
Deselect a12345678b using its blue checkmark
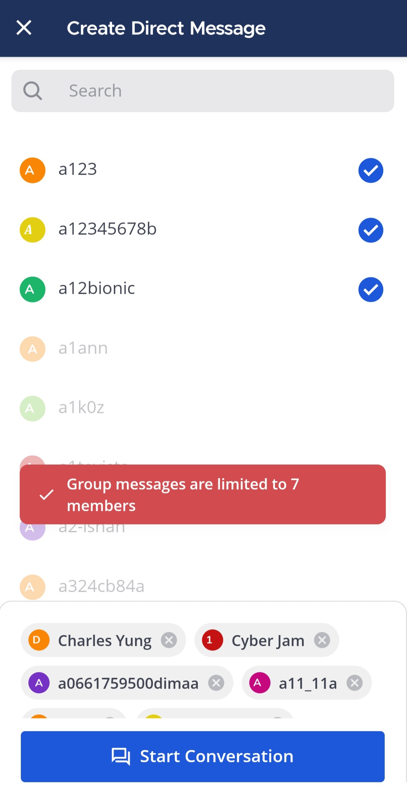[x=370, y=230]
